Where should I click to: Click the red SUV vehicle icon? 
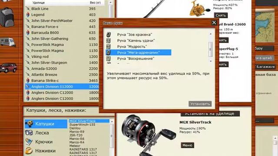click(x=9, y=68)
